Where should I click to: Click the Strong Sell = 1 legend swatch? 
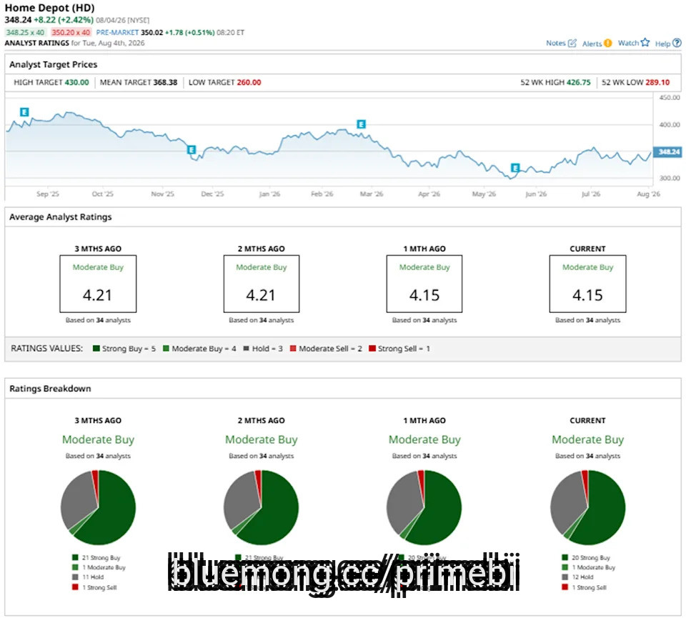(372, 349)
